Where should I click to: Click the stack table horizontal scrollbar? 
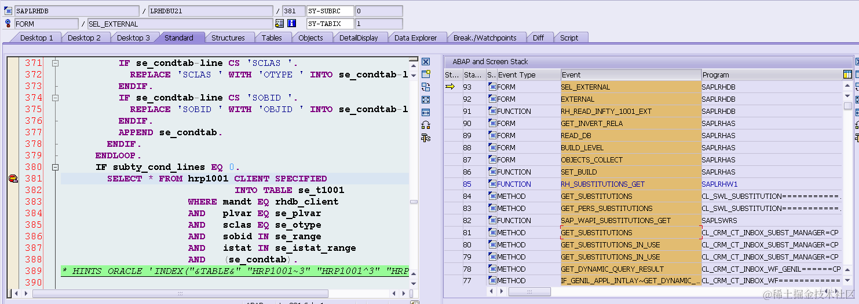tap(529, 292)
